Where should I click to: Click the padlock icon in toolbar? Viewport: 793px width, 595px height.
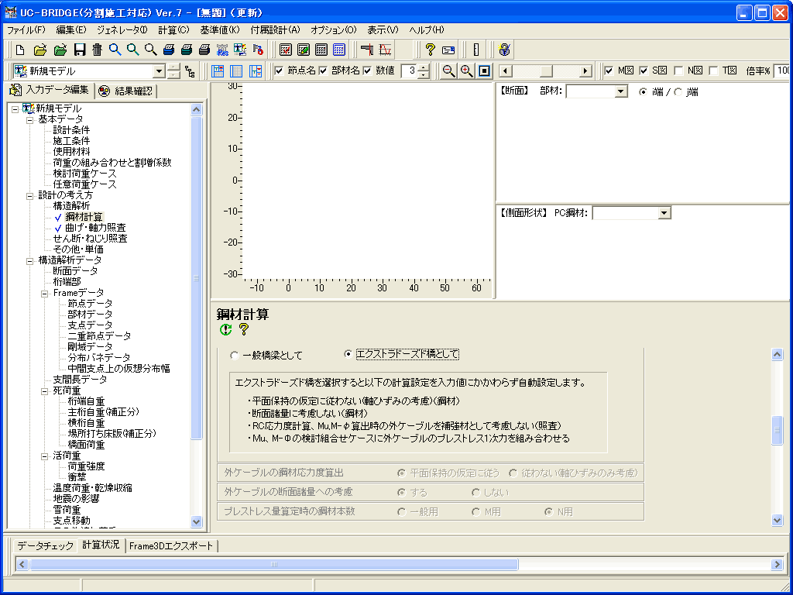point(504,50)
